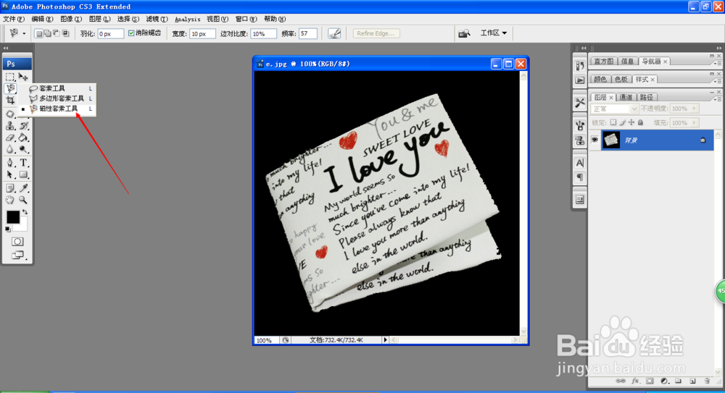Open the 图层 menu in menu bar
The width and height of the screenshot is (725, 393).
click(99, 19)
